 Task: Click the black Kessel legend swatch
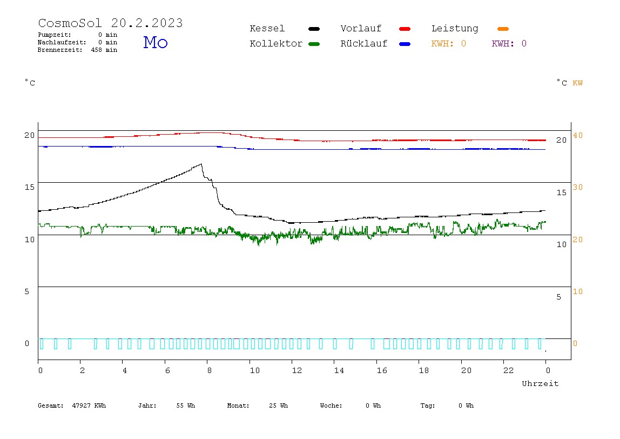(314, 29)
